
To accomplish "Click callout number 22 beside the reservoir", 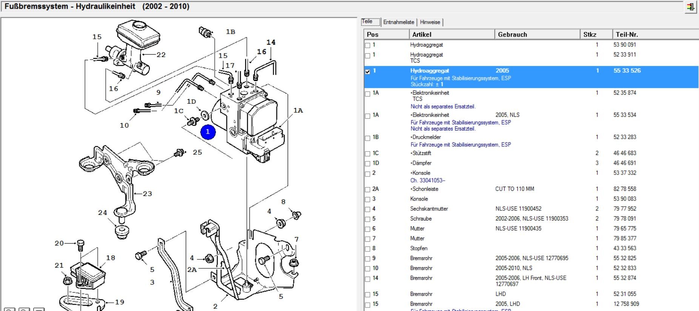I will coord(161,55).
